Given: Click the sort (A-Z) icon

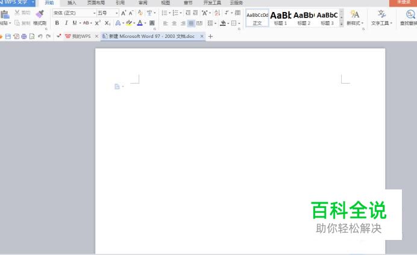Looking at the screenshot, I should (x=217, y=13).
